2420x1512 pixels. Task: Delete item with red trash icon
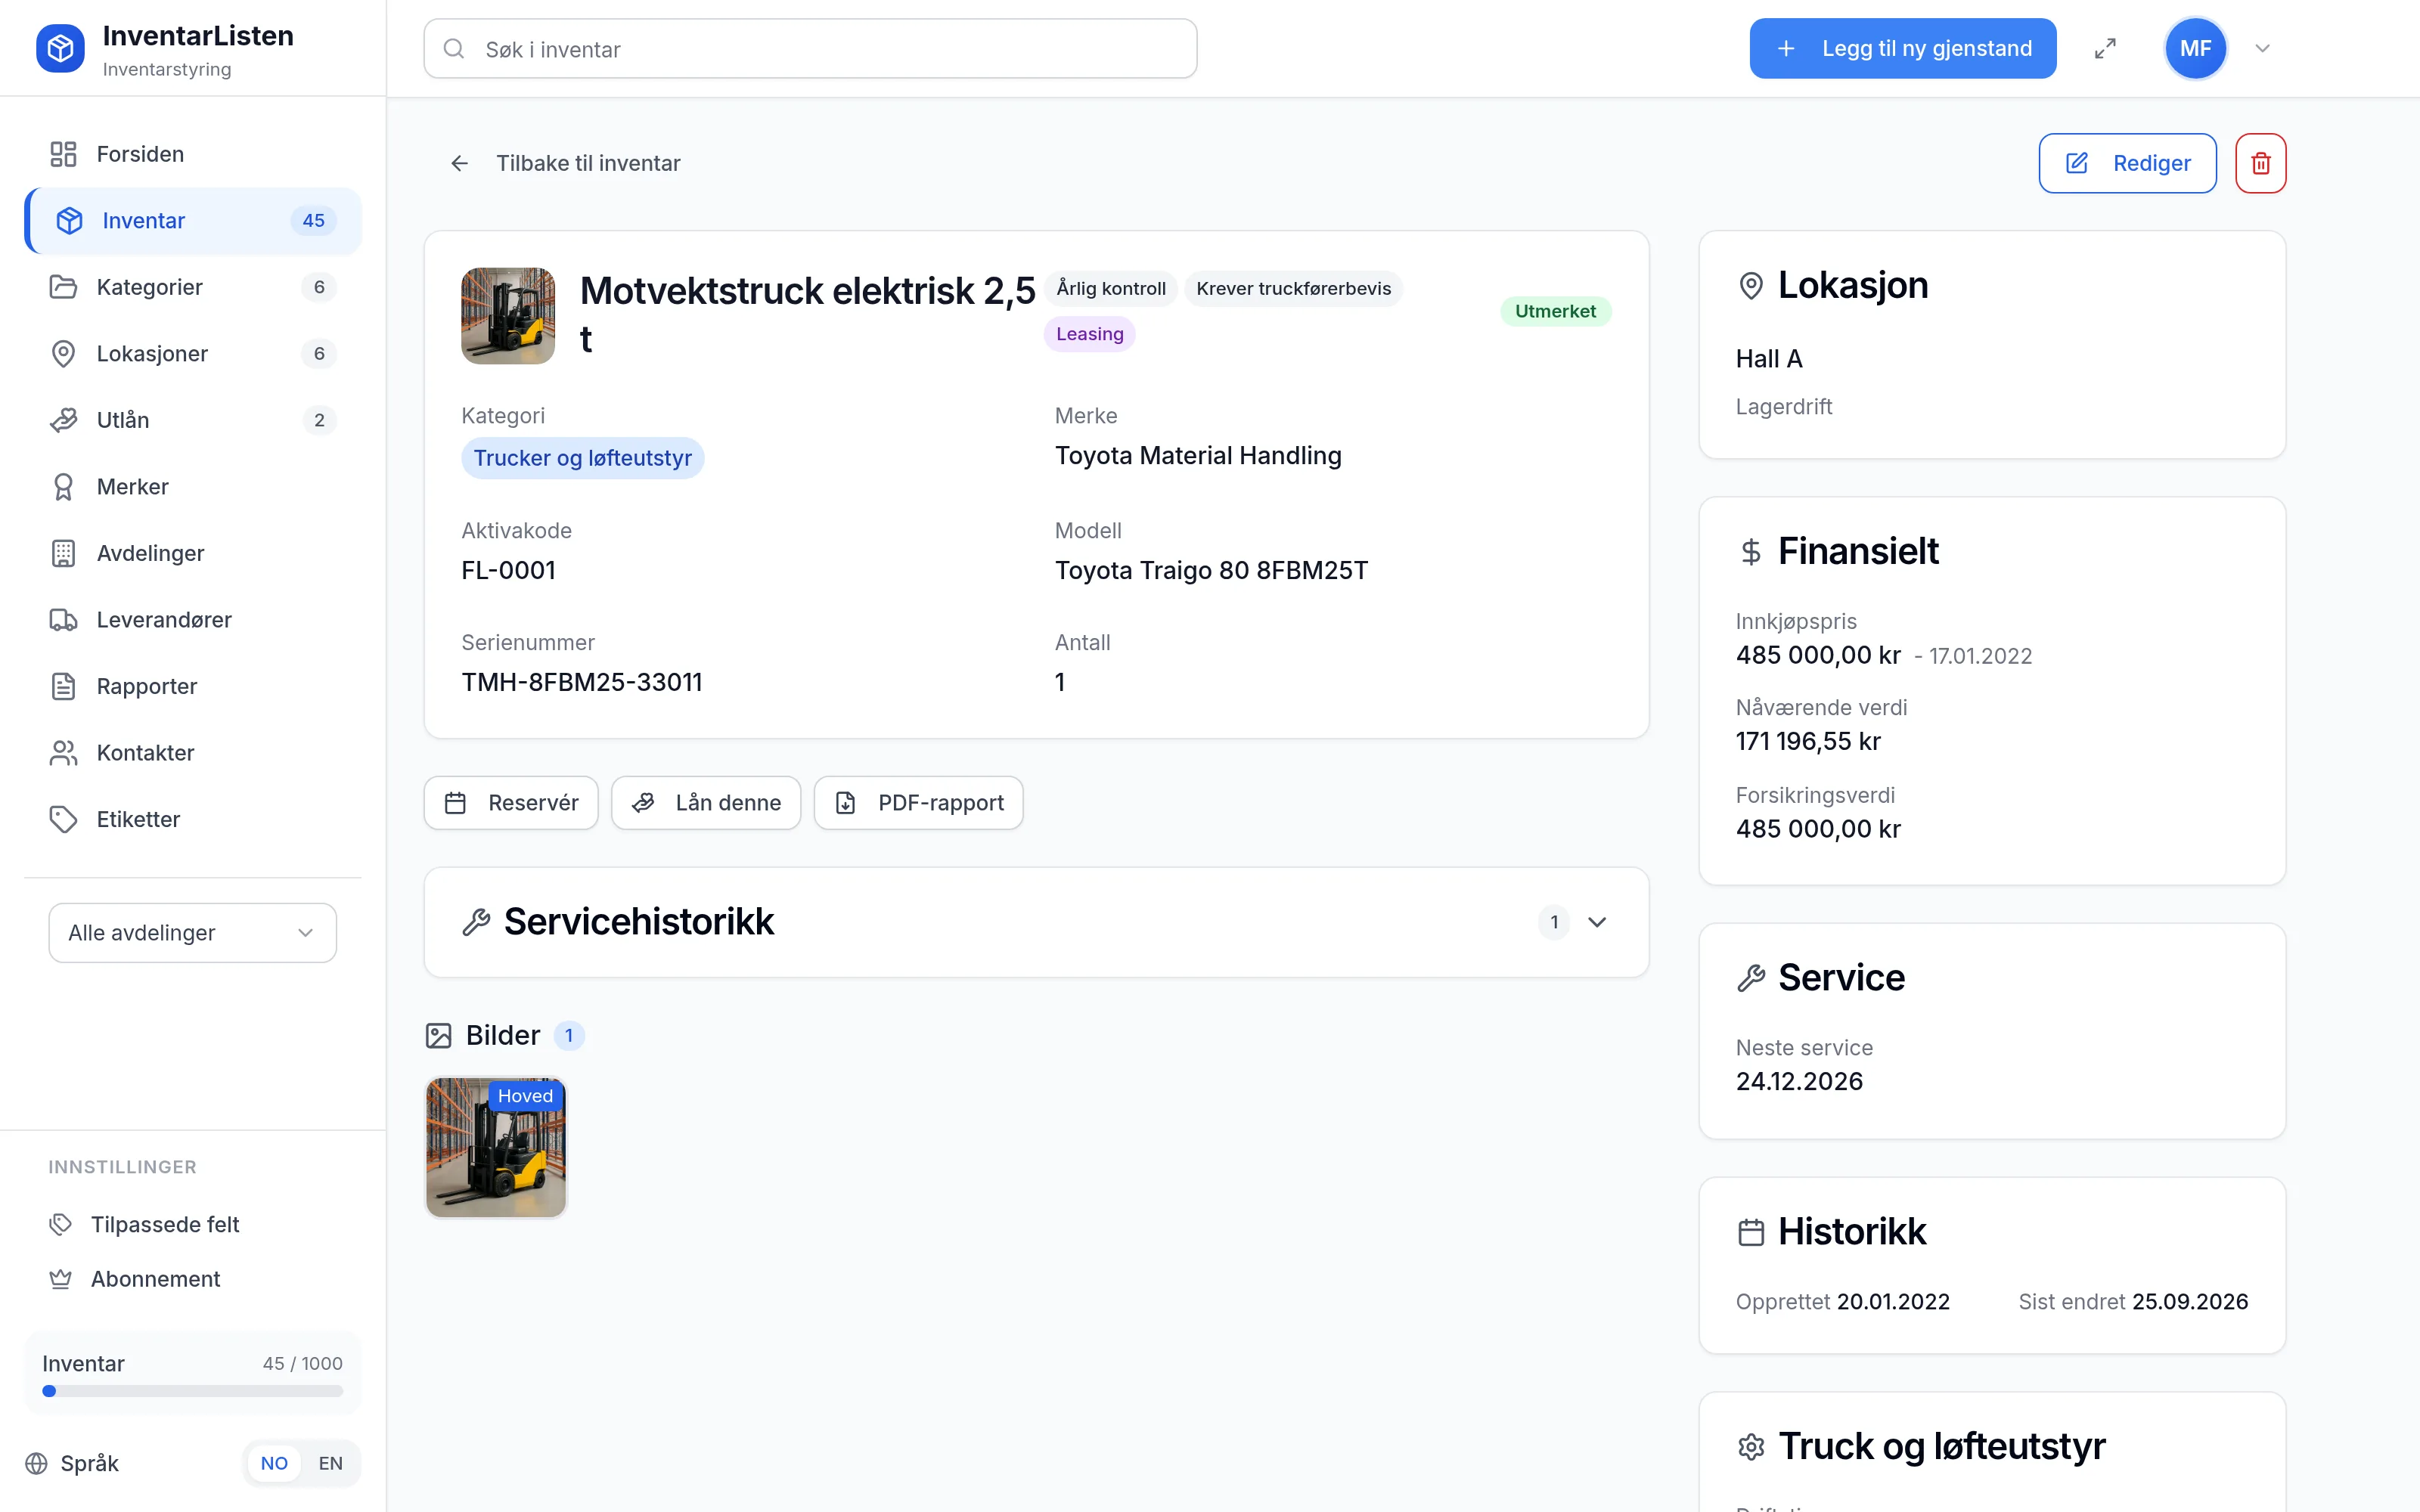pos(2260,163)
